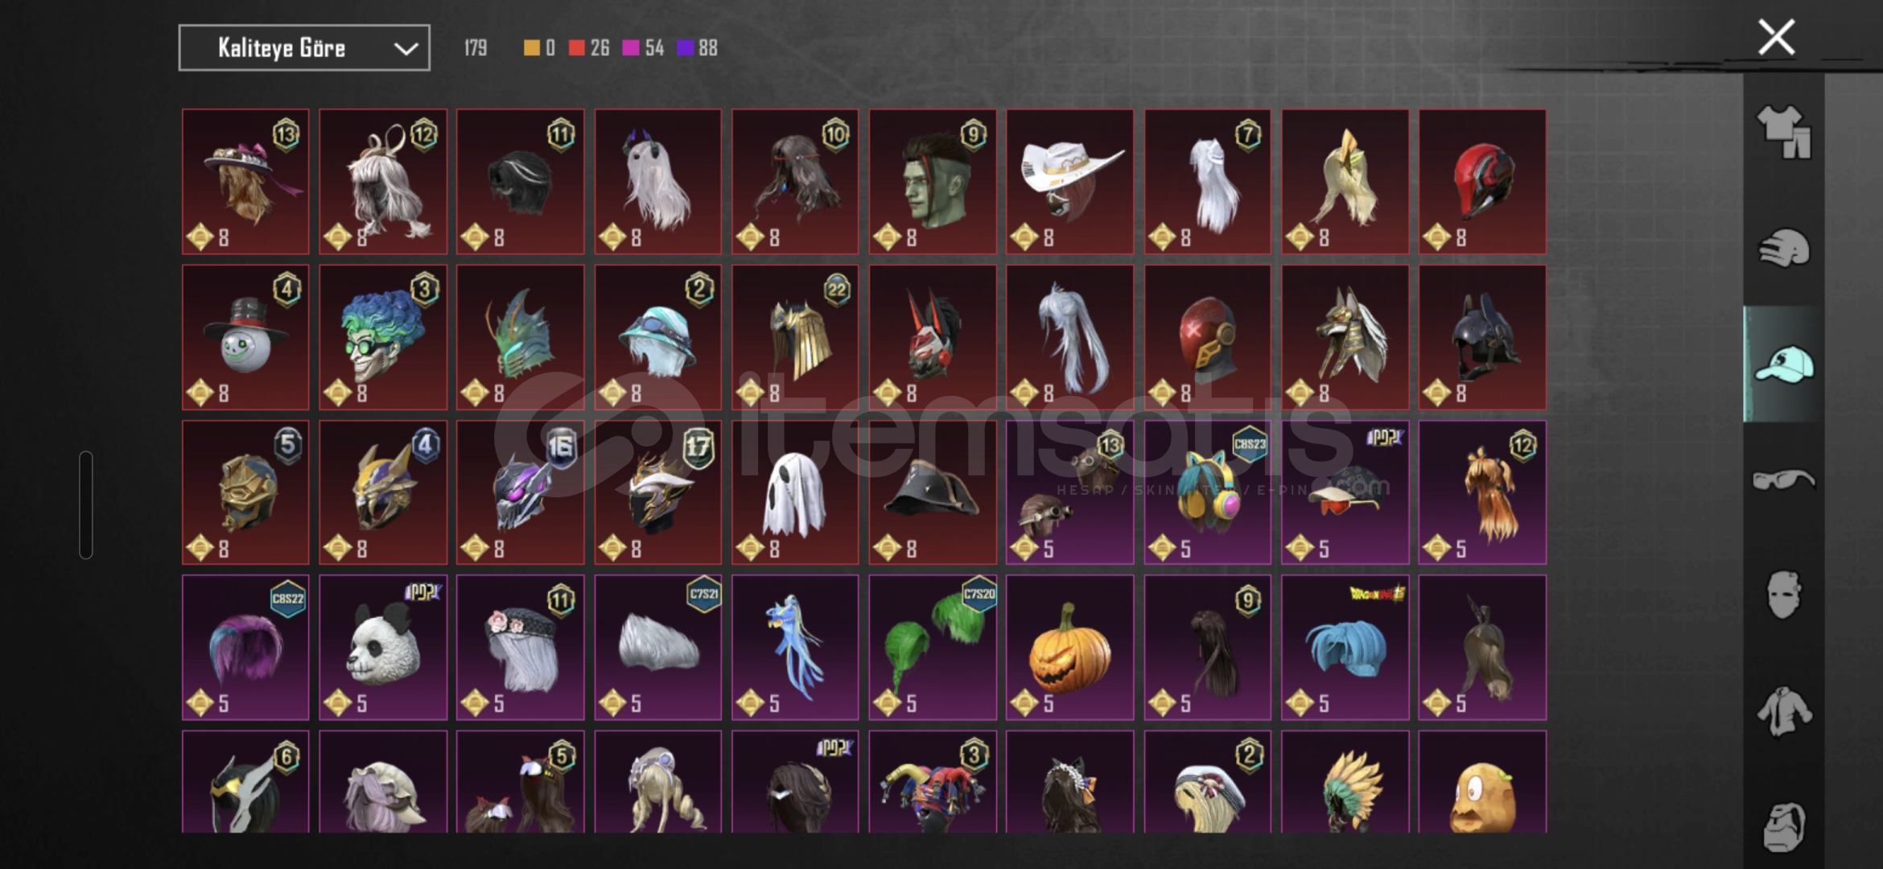The image size is (1883, 869).
Task: Select the green zombie head item
Action: 933,182
